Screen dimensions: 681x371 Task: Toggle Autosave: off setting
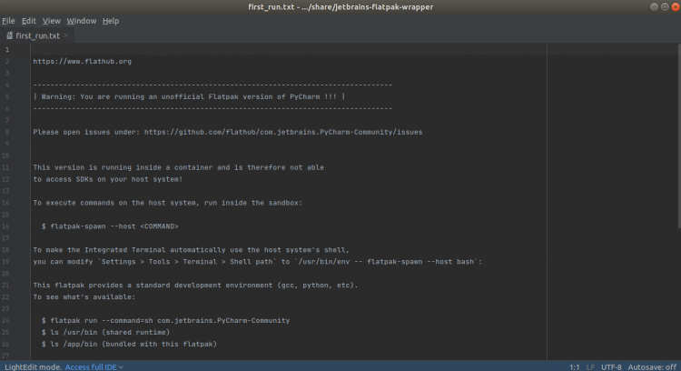pos(652,367)
